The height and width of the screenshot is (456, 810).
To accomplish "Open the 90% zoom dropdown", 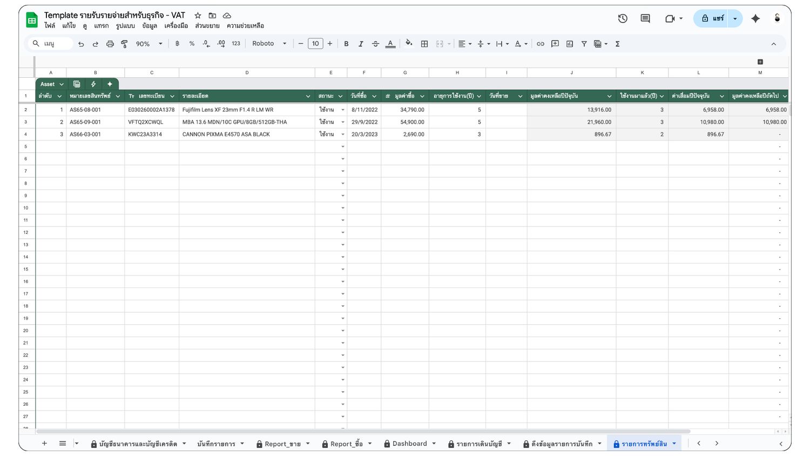I will click(x=148, y=44).
